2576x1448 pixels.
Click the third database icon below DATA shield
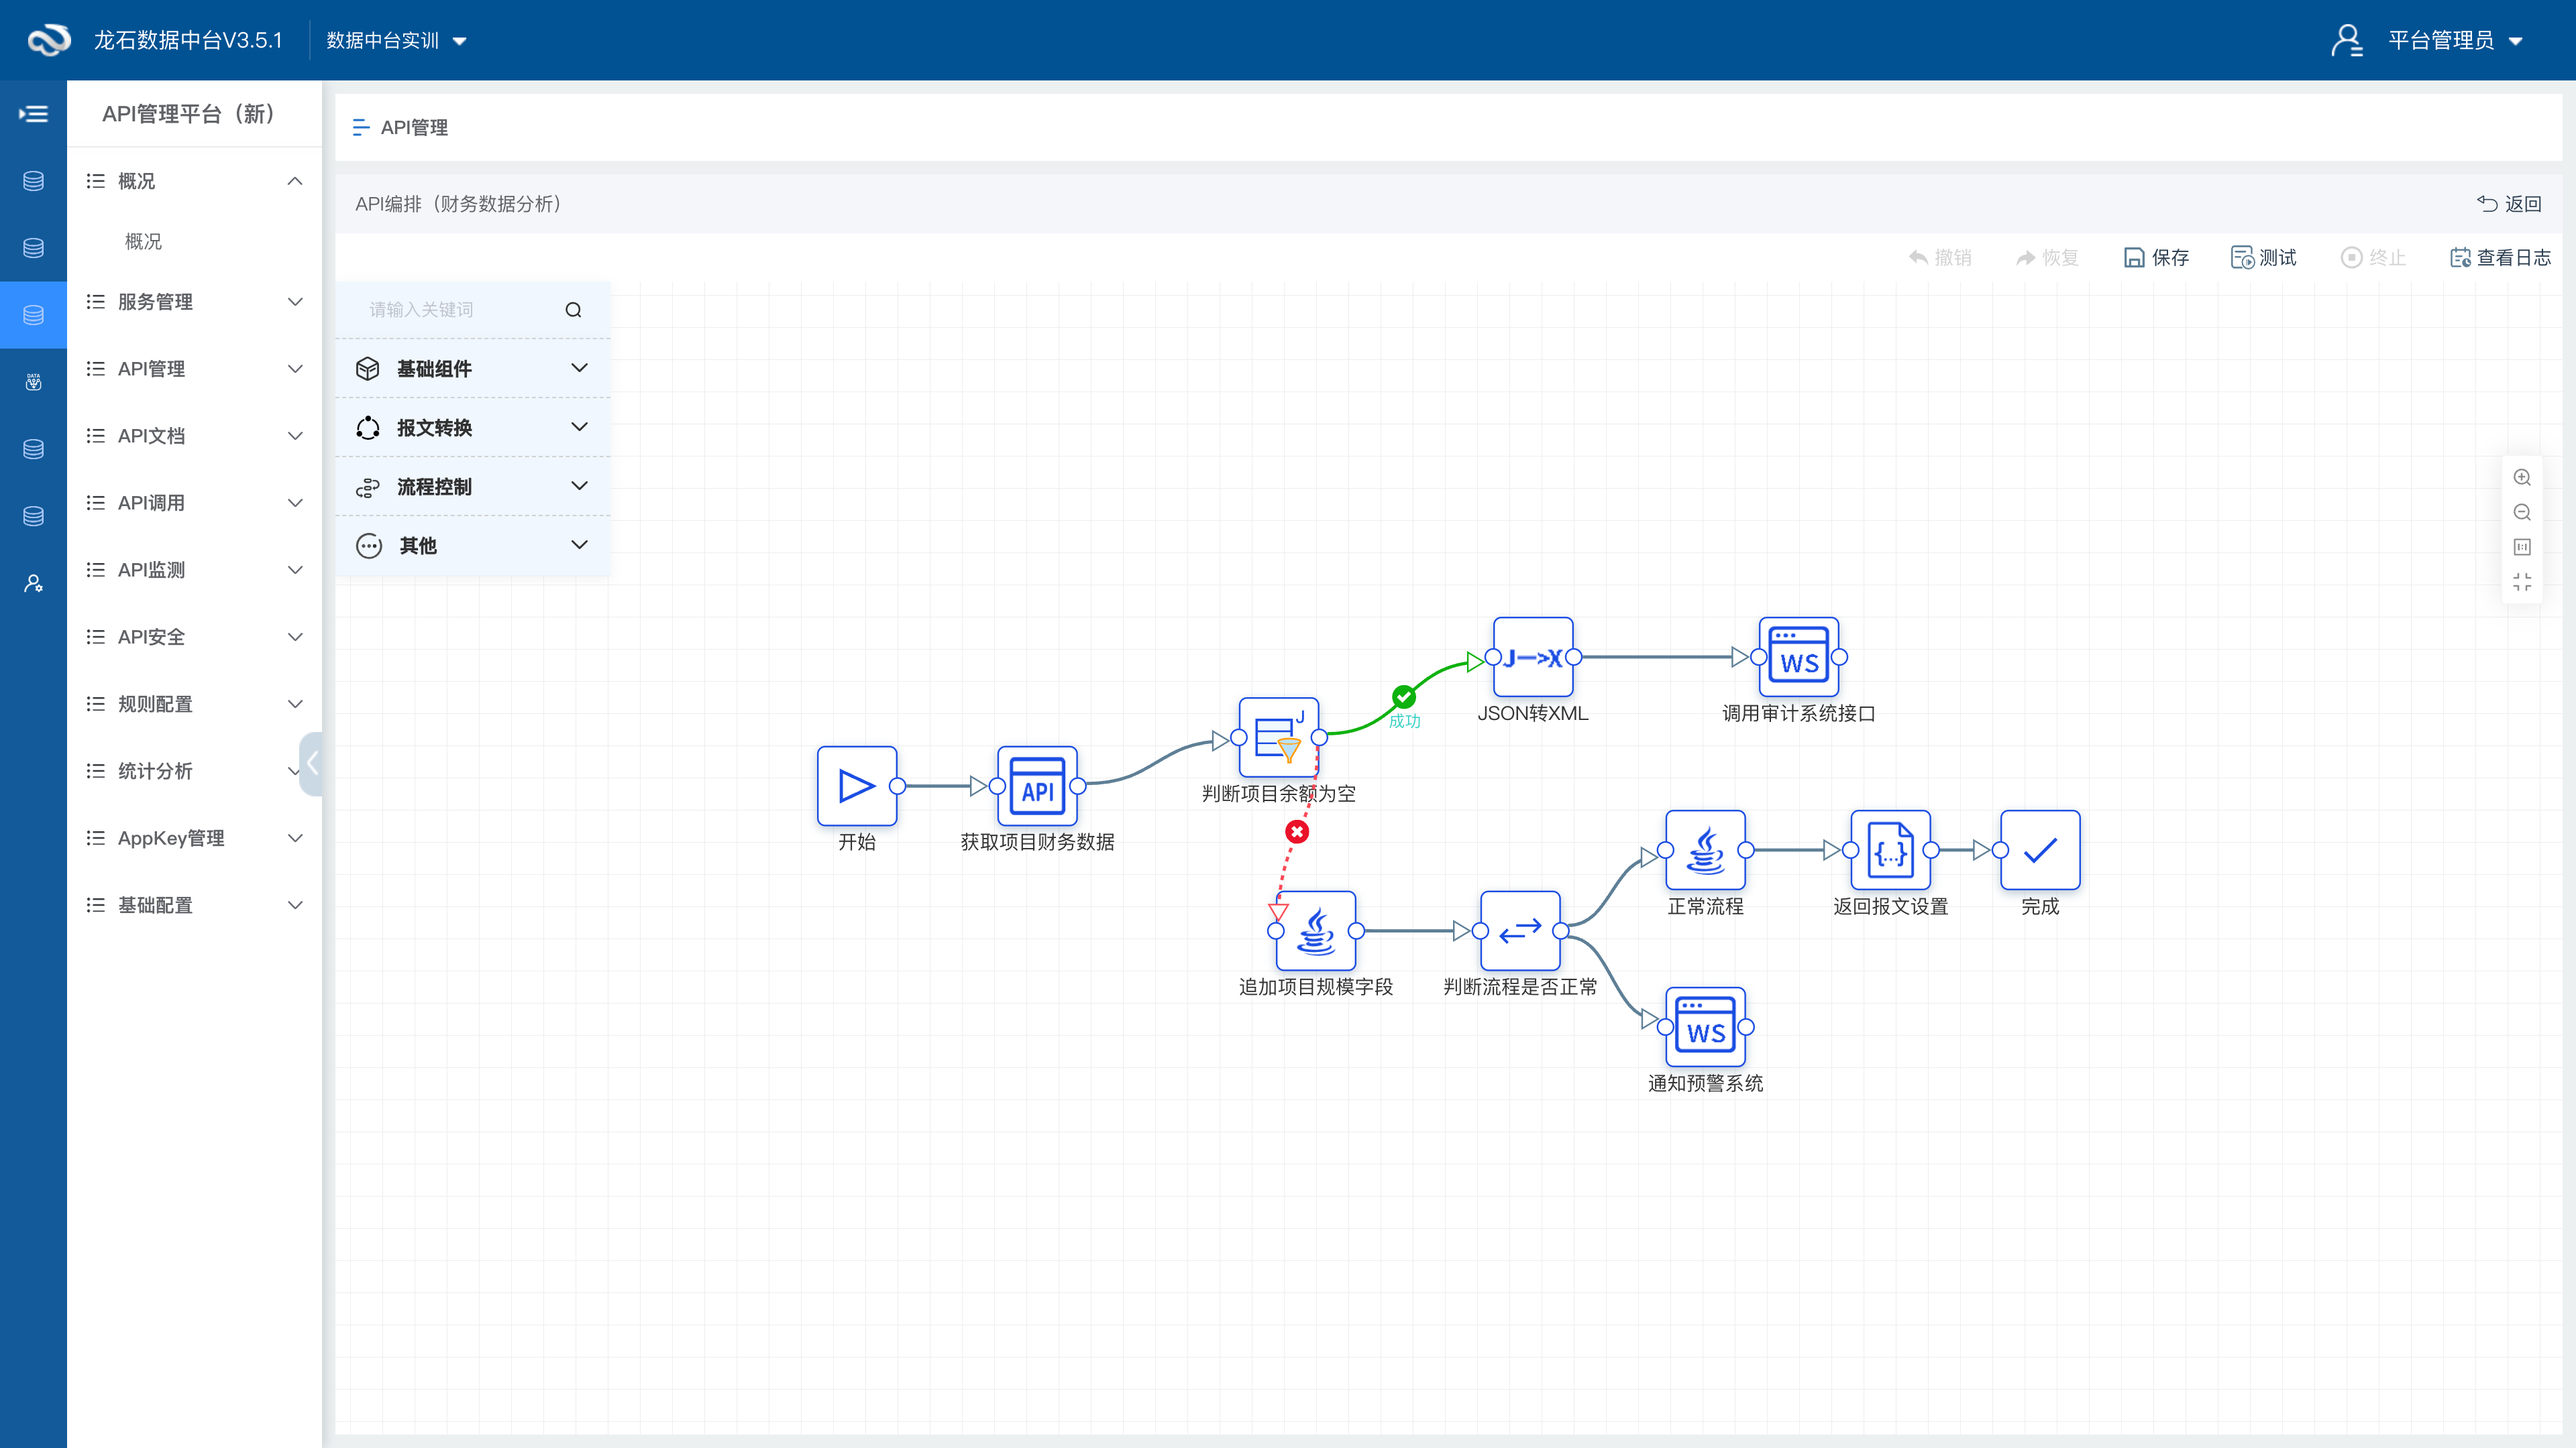pyautogui.click(x=33, y=448)
